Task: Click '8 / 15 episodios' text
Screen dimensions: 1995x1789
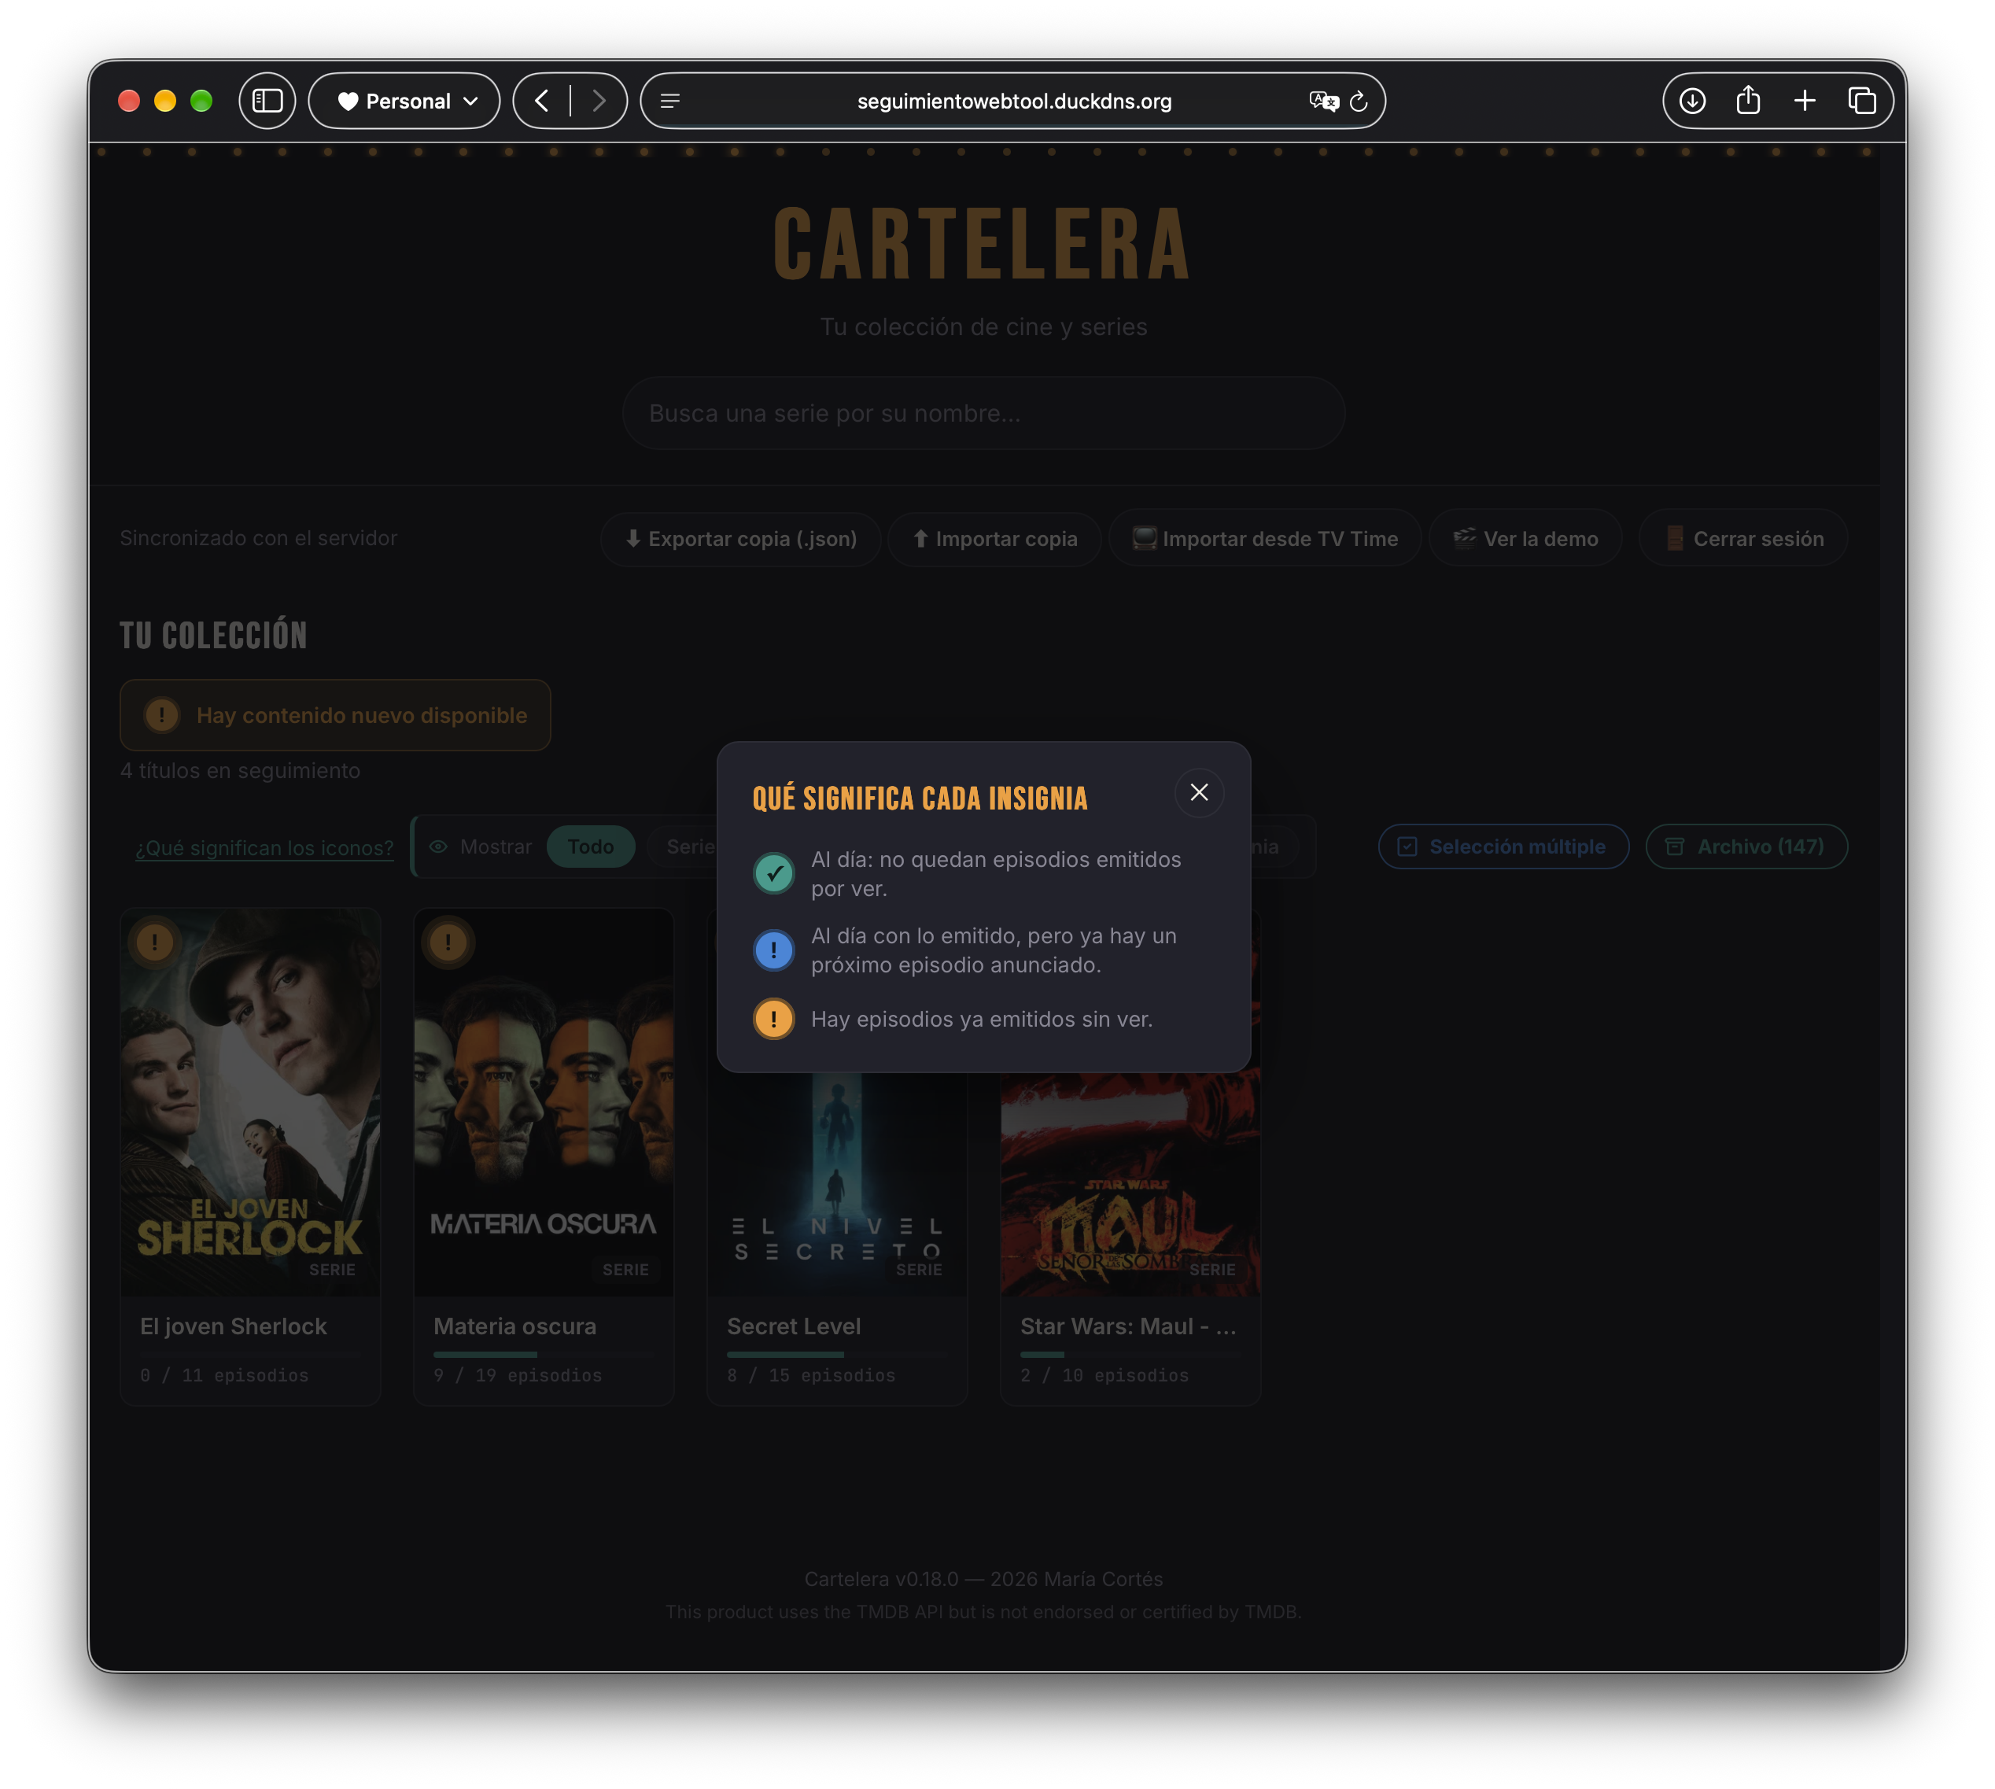Action: click(x=812, y=1375)
